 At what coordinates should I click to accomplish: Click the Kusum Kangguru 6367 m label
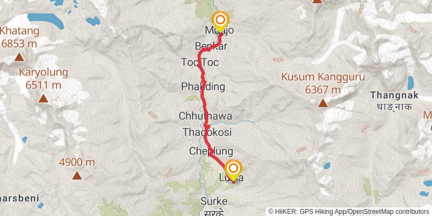[x=323, y=83]
